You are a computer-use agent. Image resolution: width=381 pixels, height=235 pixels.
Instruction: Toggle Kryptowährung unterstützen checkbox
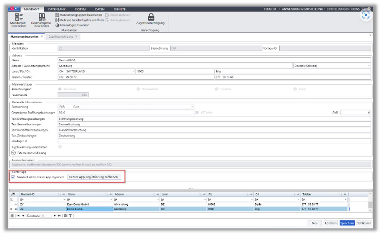[60, 147]
